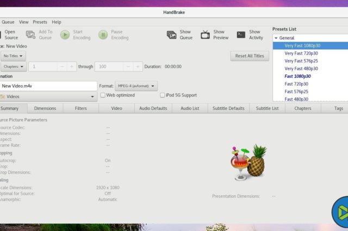Select the Fast 480p30 preset
The height and width of the screenshot is (231, 348).
[x=310, y=99]
